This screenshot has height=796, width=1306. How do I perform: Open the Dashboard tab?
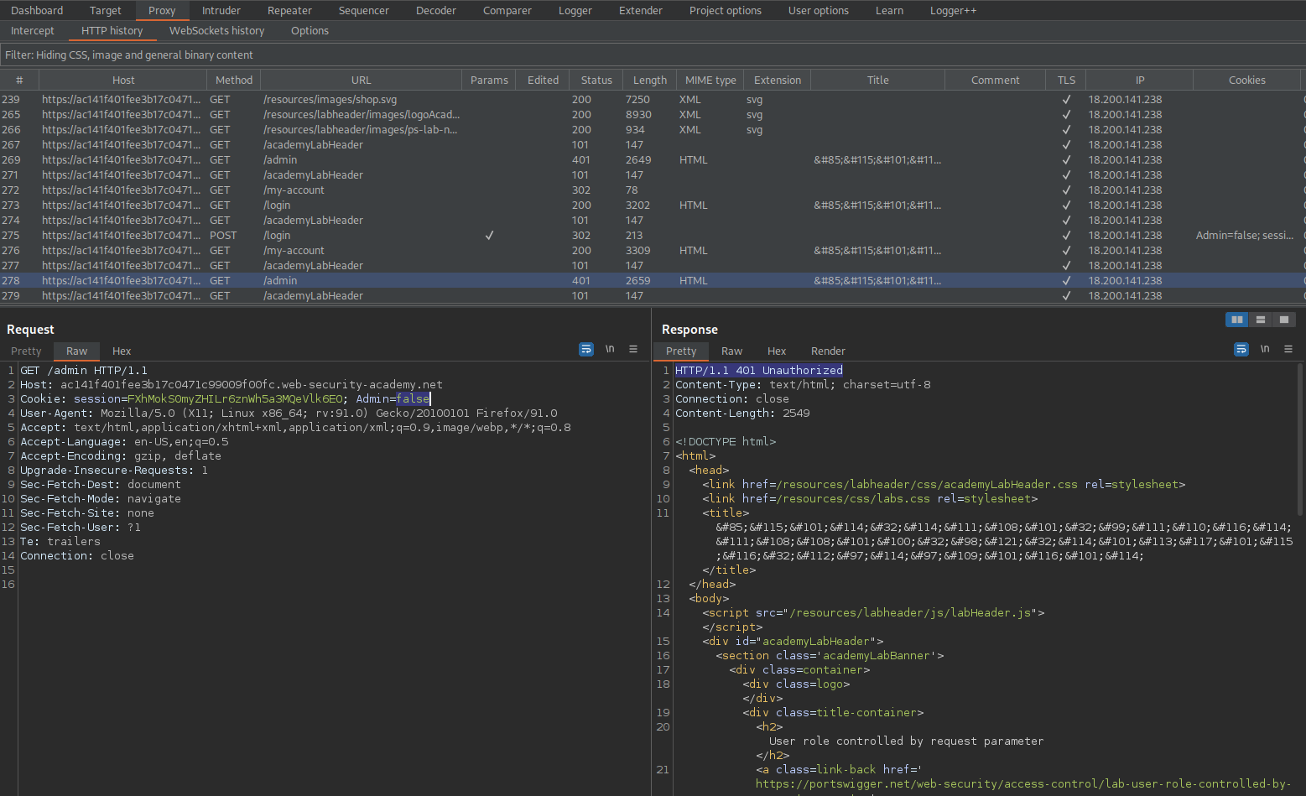[x=37, y=10]
